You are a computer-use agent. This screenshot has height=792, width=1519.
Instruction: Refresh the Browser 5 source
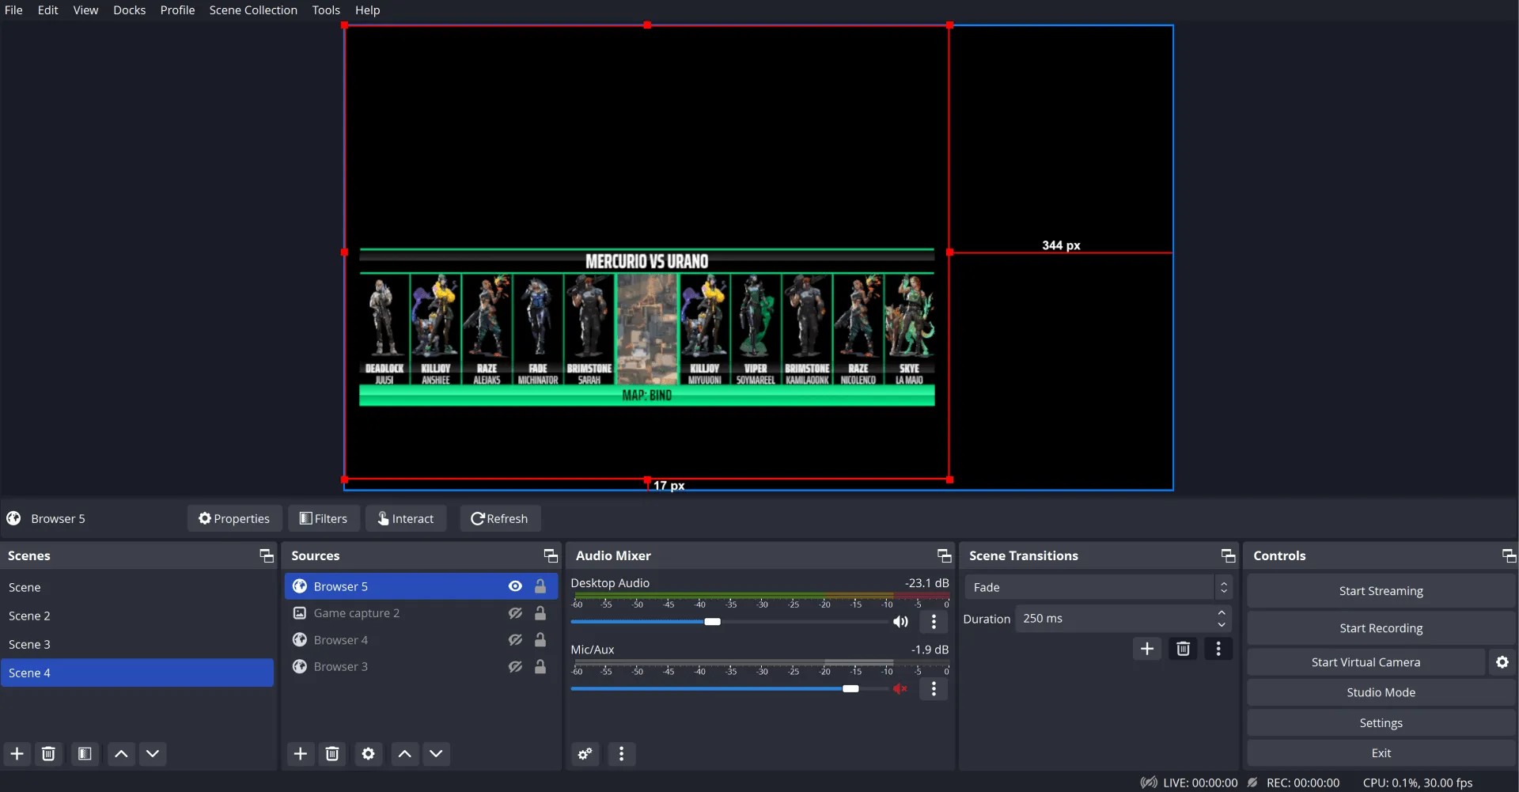[499, 518]
